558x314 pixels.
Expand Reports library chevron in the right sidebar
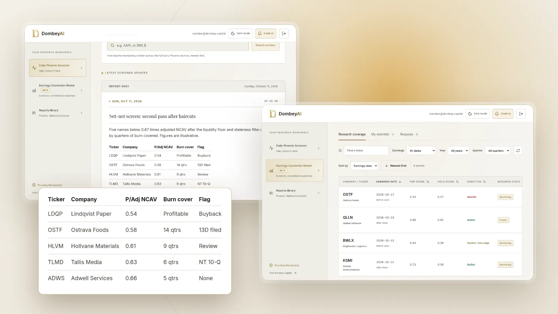319,193
